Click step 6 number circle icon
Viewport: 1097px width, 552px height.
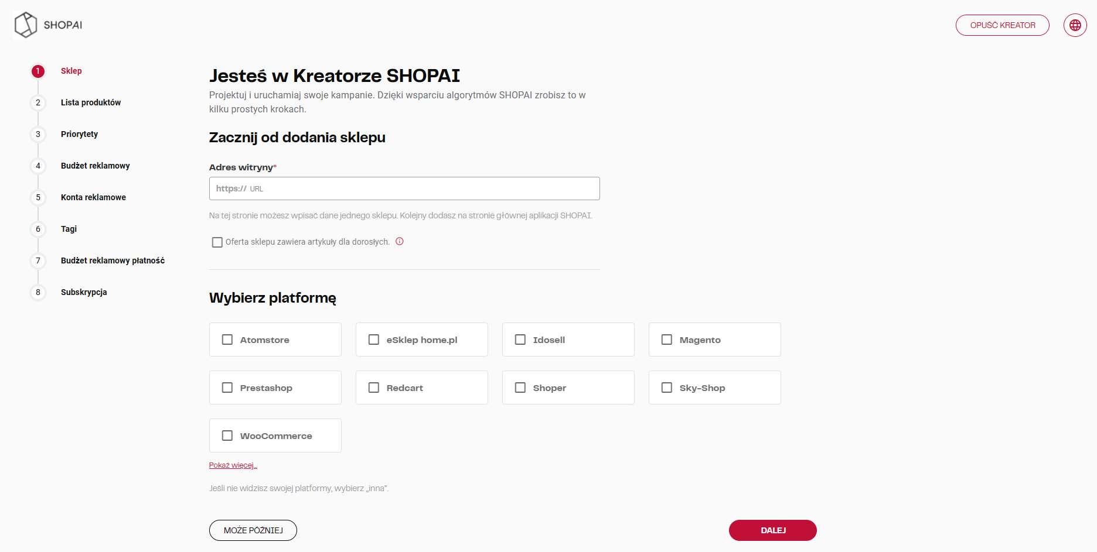click(38, 229)
